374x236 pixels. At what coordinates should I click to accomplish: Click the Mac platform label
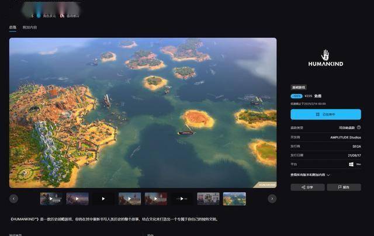click(x=358, y=164)
